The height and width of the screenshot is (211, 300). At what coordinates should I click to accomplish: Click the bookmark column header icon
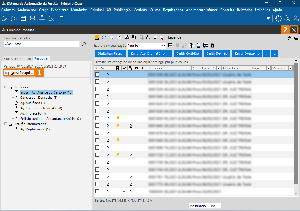[x=118, y=68]
